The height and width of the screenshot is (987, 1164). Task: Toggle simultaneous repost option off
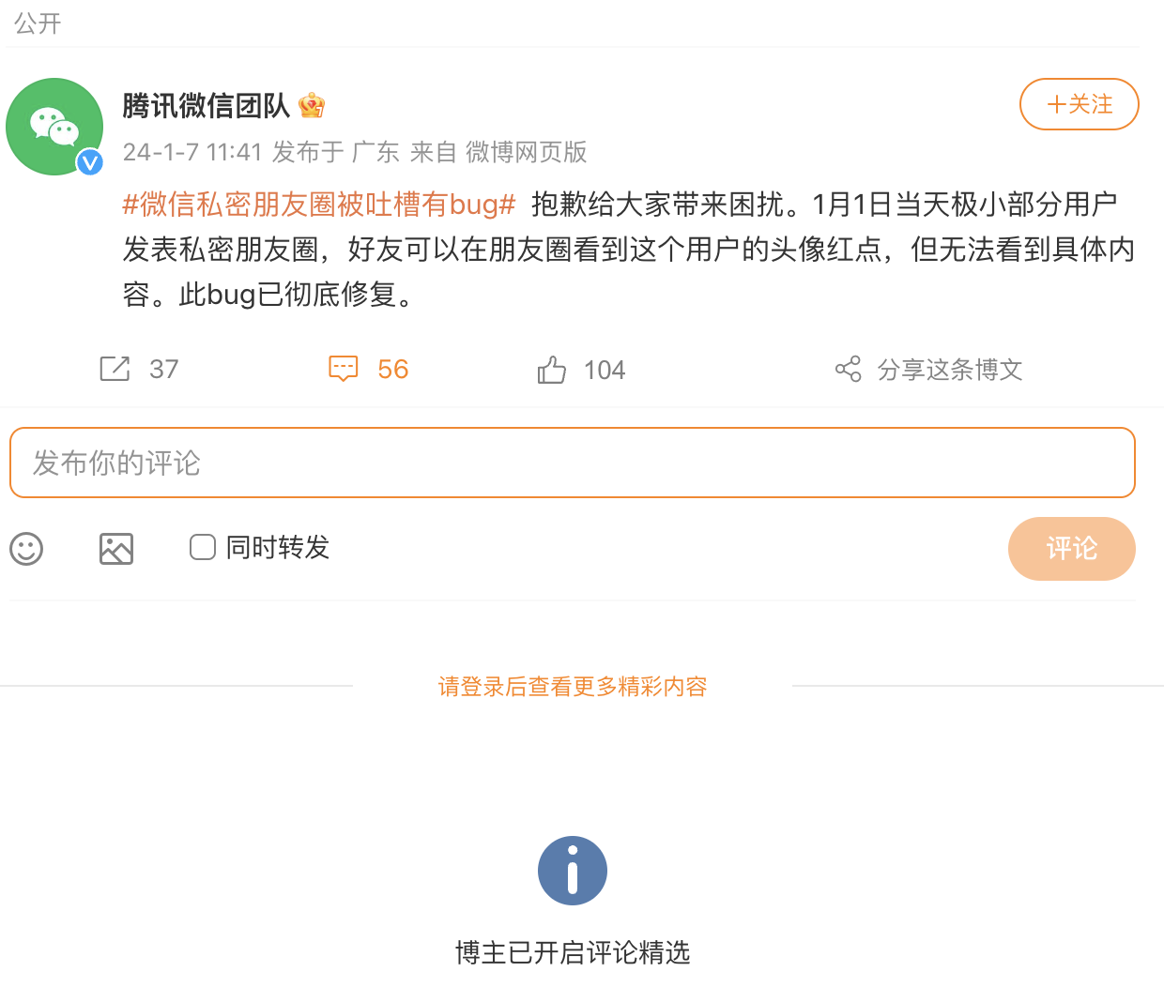tap(203, 546)
